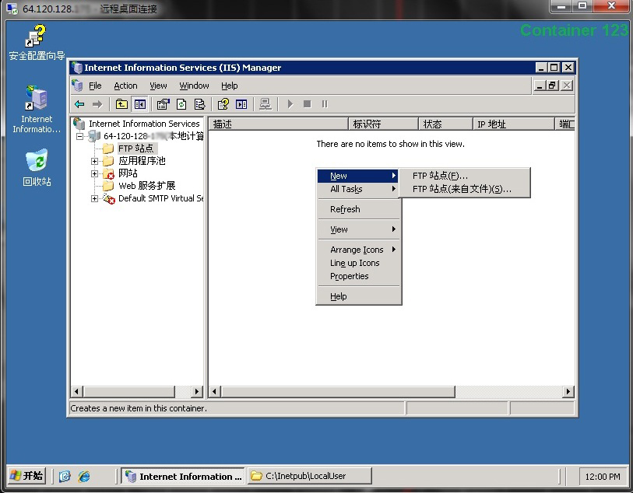Click the 描述 column header
Image resolution: width=633 pixels, height=493 pixels.
(277, 124)
